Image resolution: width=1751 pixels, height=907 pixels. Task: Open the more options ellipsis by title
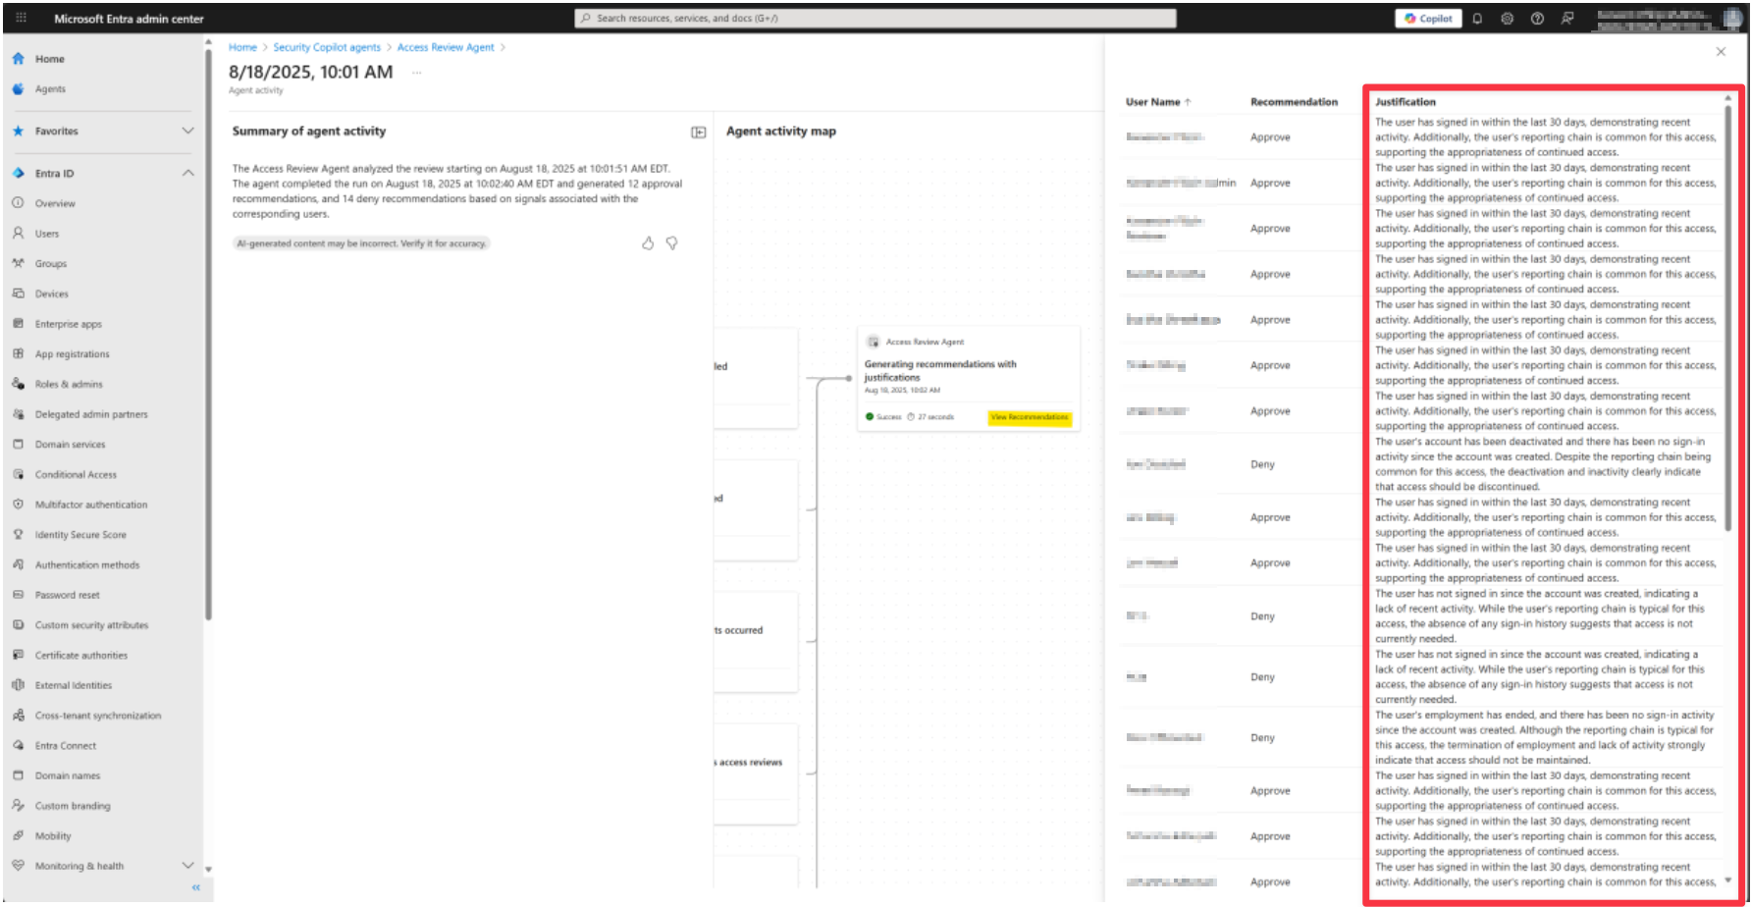click(x=417, y=73)
